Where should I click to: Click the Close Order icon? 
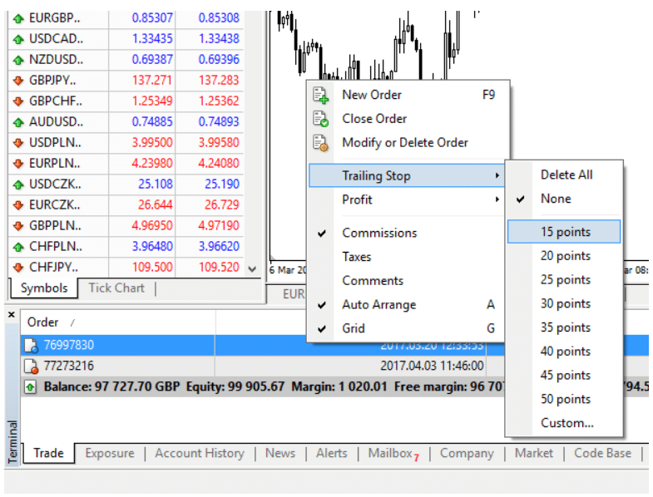(321, 119)
